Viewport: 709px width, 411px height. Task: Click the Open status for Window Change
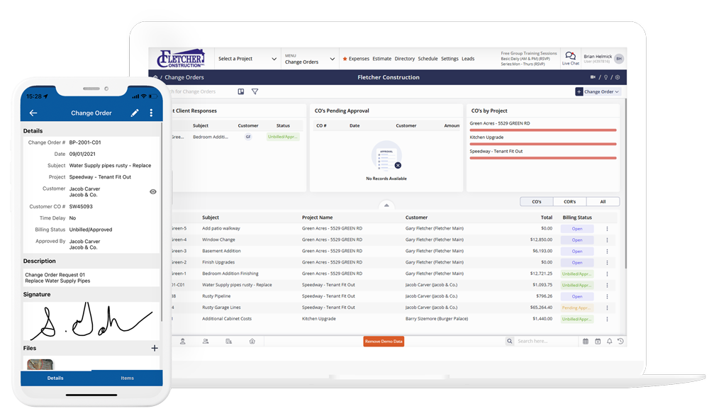pyautogui.click(x=577, y=240)
